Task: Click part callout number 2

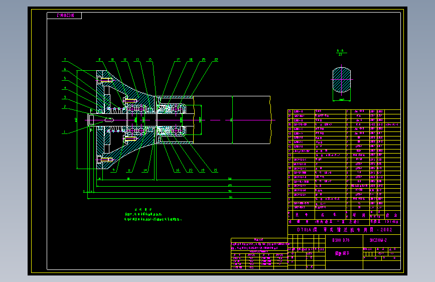Action: pos(65,106)
